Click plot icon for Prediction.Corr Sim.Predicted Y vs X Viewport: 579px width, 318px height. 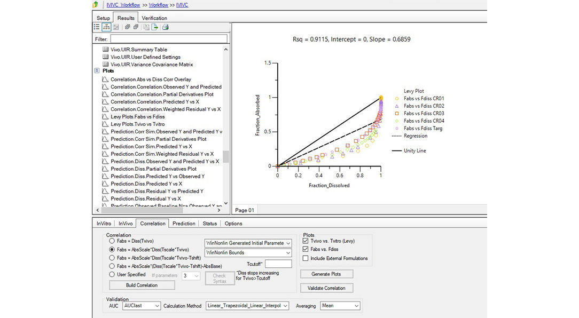point(105,146)
